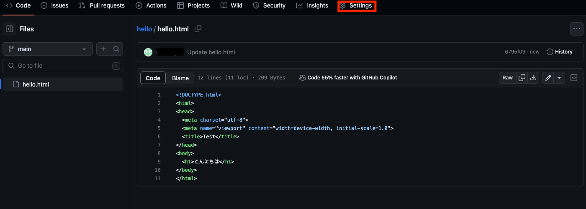This screenshot has width=586, height=209.
Task: Click the Files panel heading
Action: (x=26, y=29)
